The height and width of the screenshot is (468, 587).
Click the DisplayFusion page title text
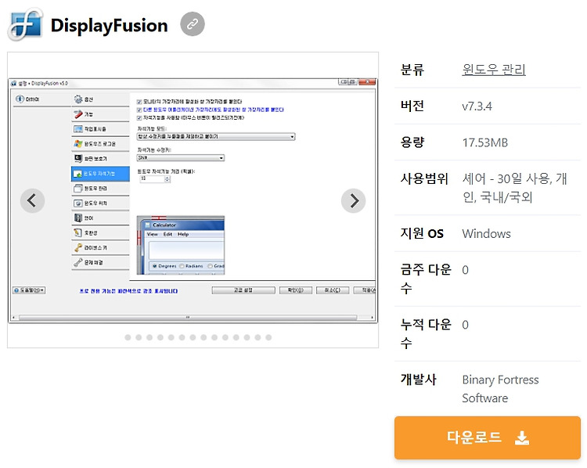point(109,26)
